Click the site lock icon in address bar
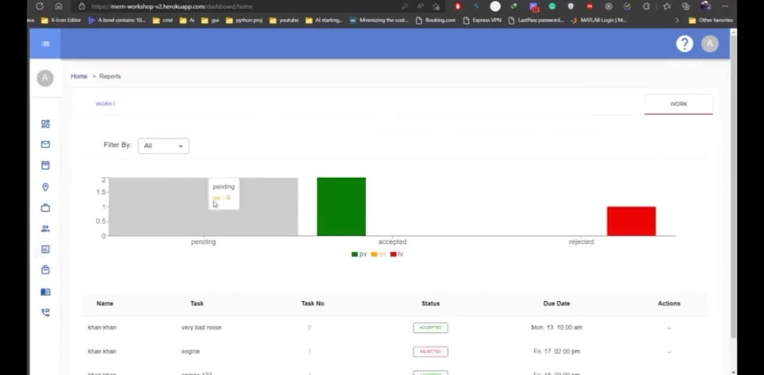This screenshot has width=764, height=375. (82, 6)
